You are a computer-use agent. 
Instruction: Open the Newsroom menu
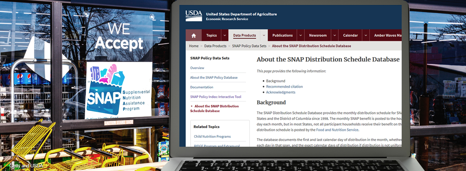pos(318,35)
